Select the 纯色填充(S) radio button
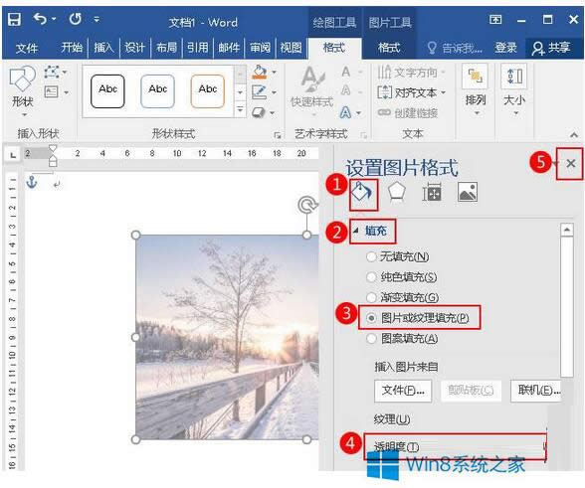The width and height of the screenshot is (585, 488). coord(371,277)
